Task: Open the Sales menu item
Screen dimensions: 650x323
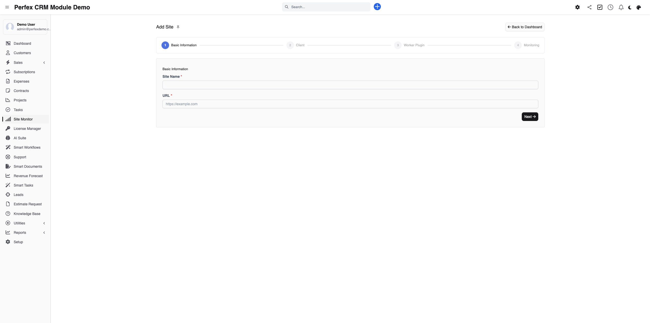Action: point(25,63)
